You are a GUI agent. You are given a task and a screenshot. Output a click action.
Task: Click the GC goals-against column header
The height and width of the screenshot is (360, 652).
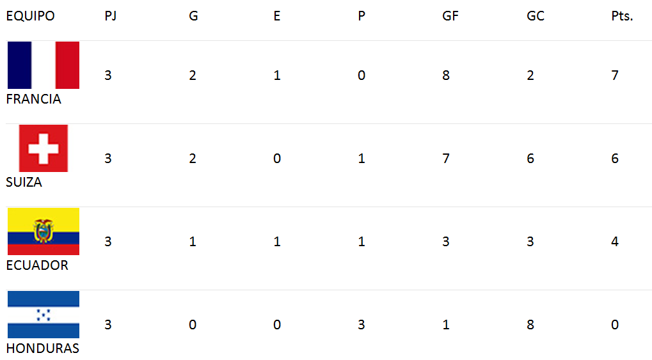tap(536, 16)
